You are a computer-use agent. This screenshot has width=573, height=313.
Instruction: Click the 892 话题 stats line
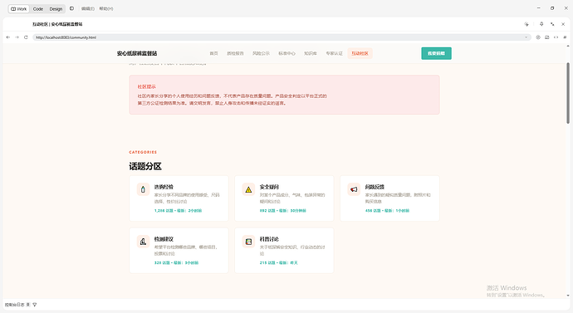[x=283, y=211]
